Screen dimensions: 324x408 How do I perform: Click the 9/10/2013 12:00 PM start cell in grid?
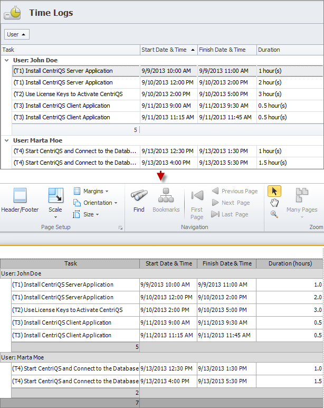tap(169, 82)
